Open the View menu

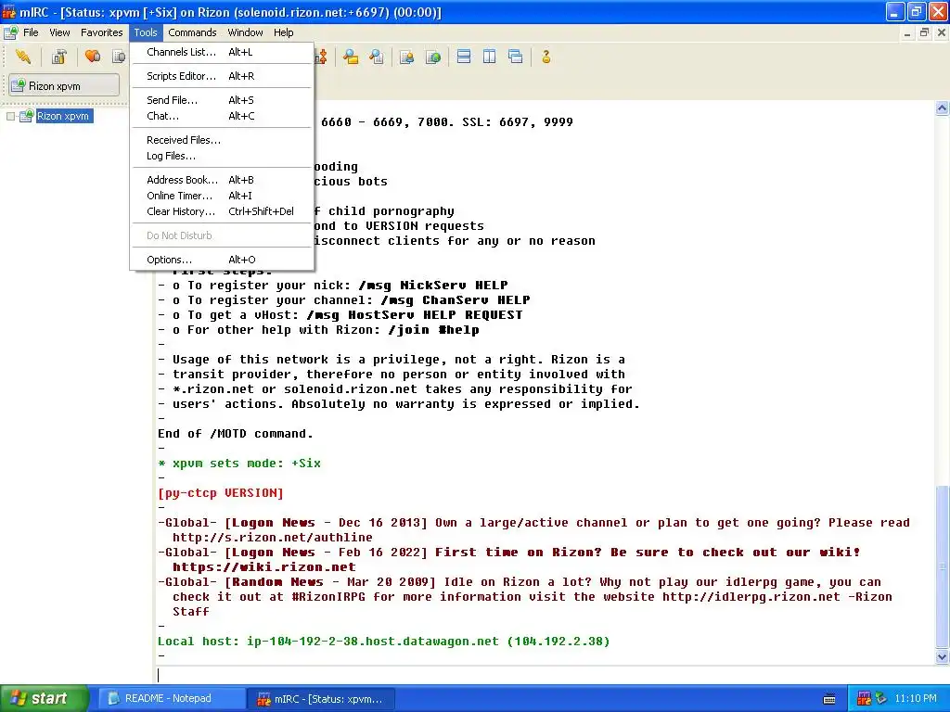[x=59, y=32]
